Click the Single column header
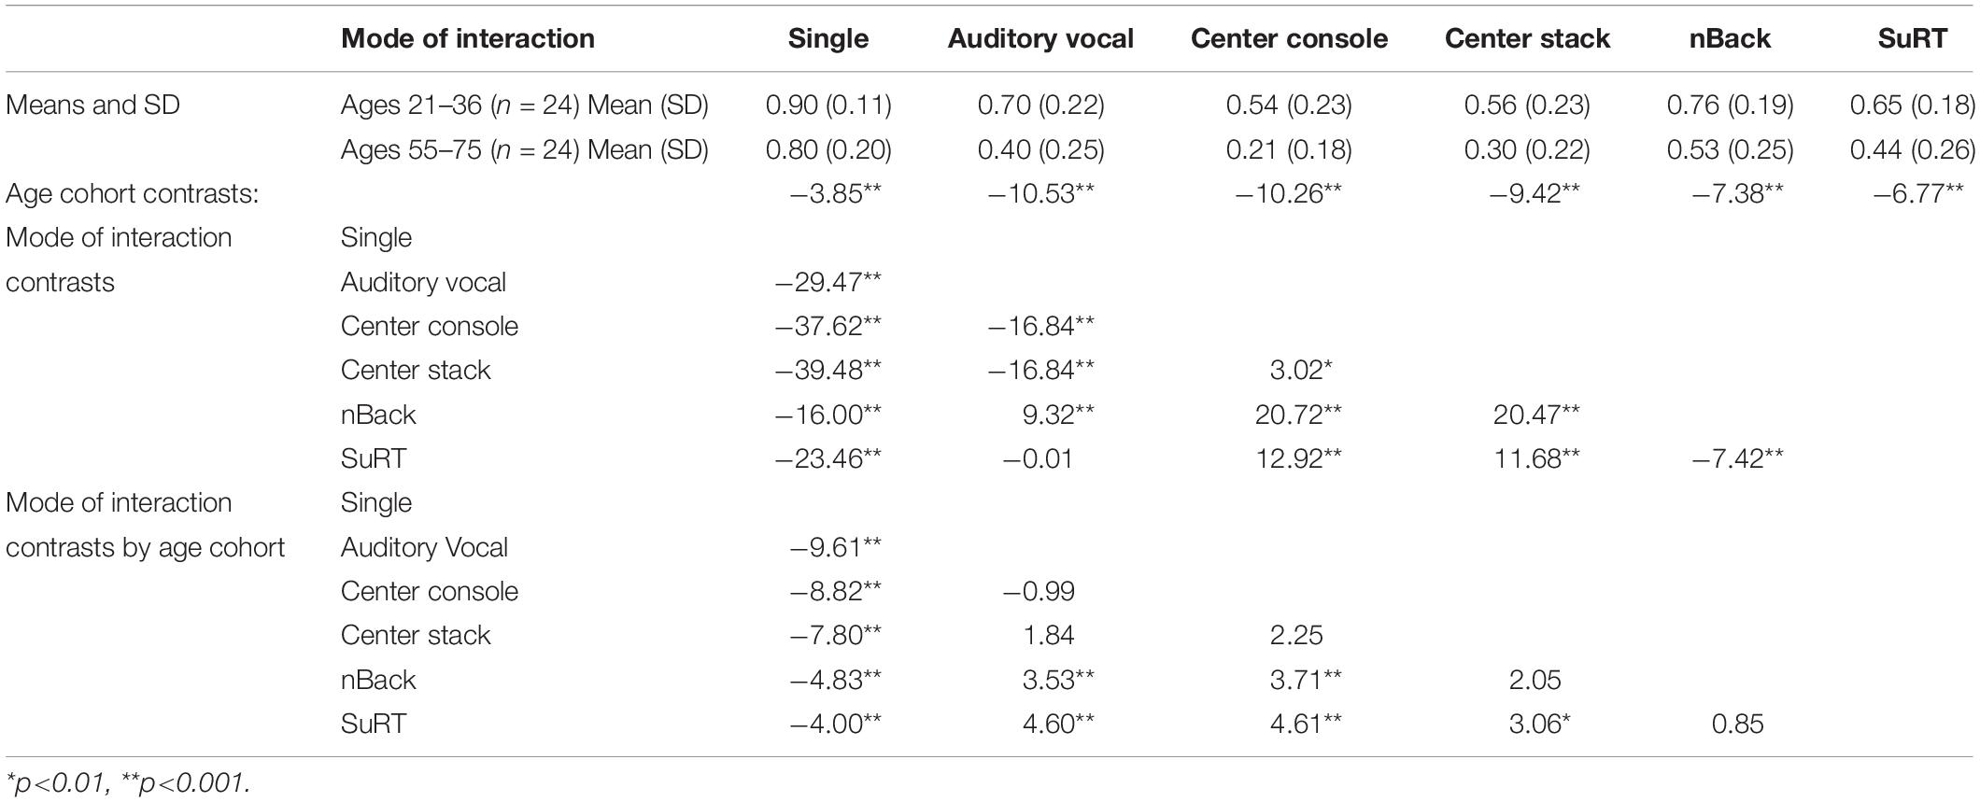Screen dimensions: 1980x802 (x=828, y=38)
